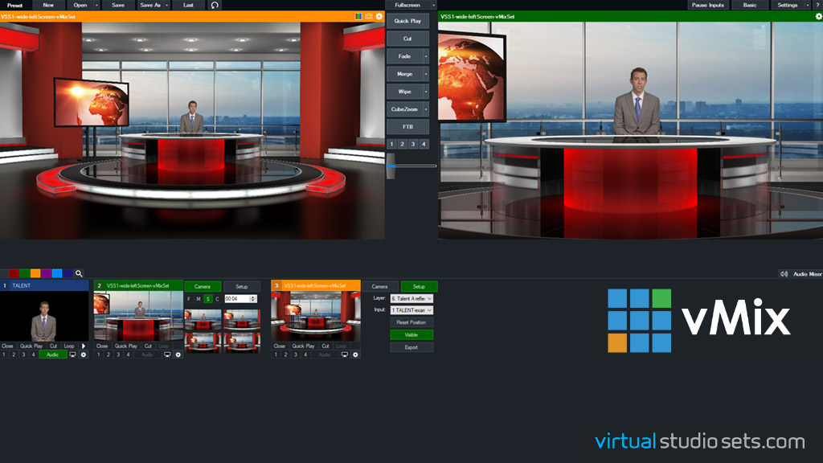Click Reset Position for input 3
This screenshot has height=463, width=823.
tap(411, 322)
